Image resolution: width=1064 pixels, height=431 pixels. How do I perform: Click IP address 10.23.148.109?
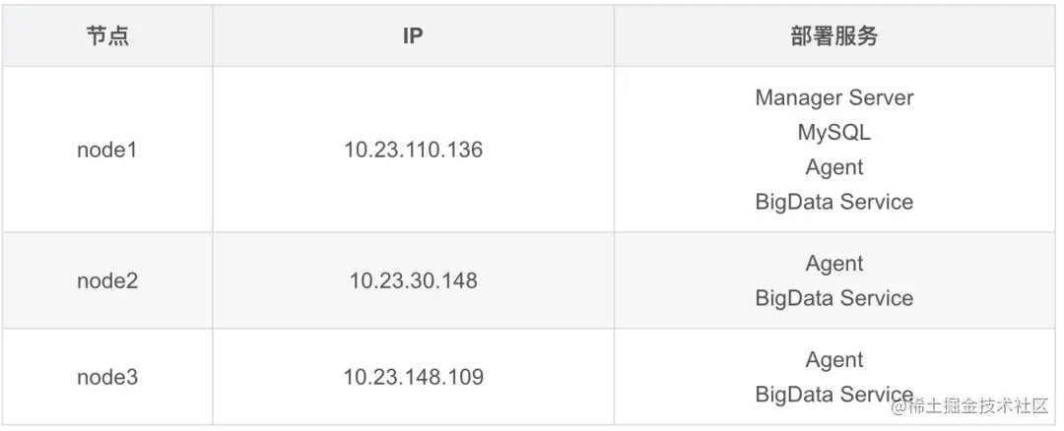413,377
